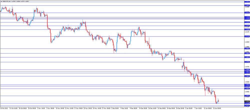Image resolution: width=250 pixels, height=110 pixels.
Task: Click the 5 Jan 00:00 time label
Action: 189,108
